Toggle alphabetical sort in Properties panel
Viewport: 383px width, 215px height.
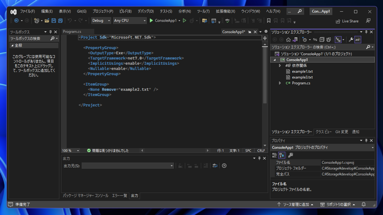click(x=282, y=155)
